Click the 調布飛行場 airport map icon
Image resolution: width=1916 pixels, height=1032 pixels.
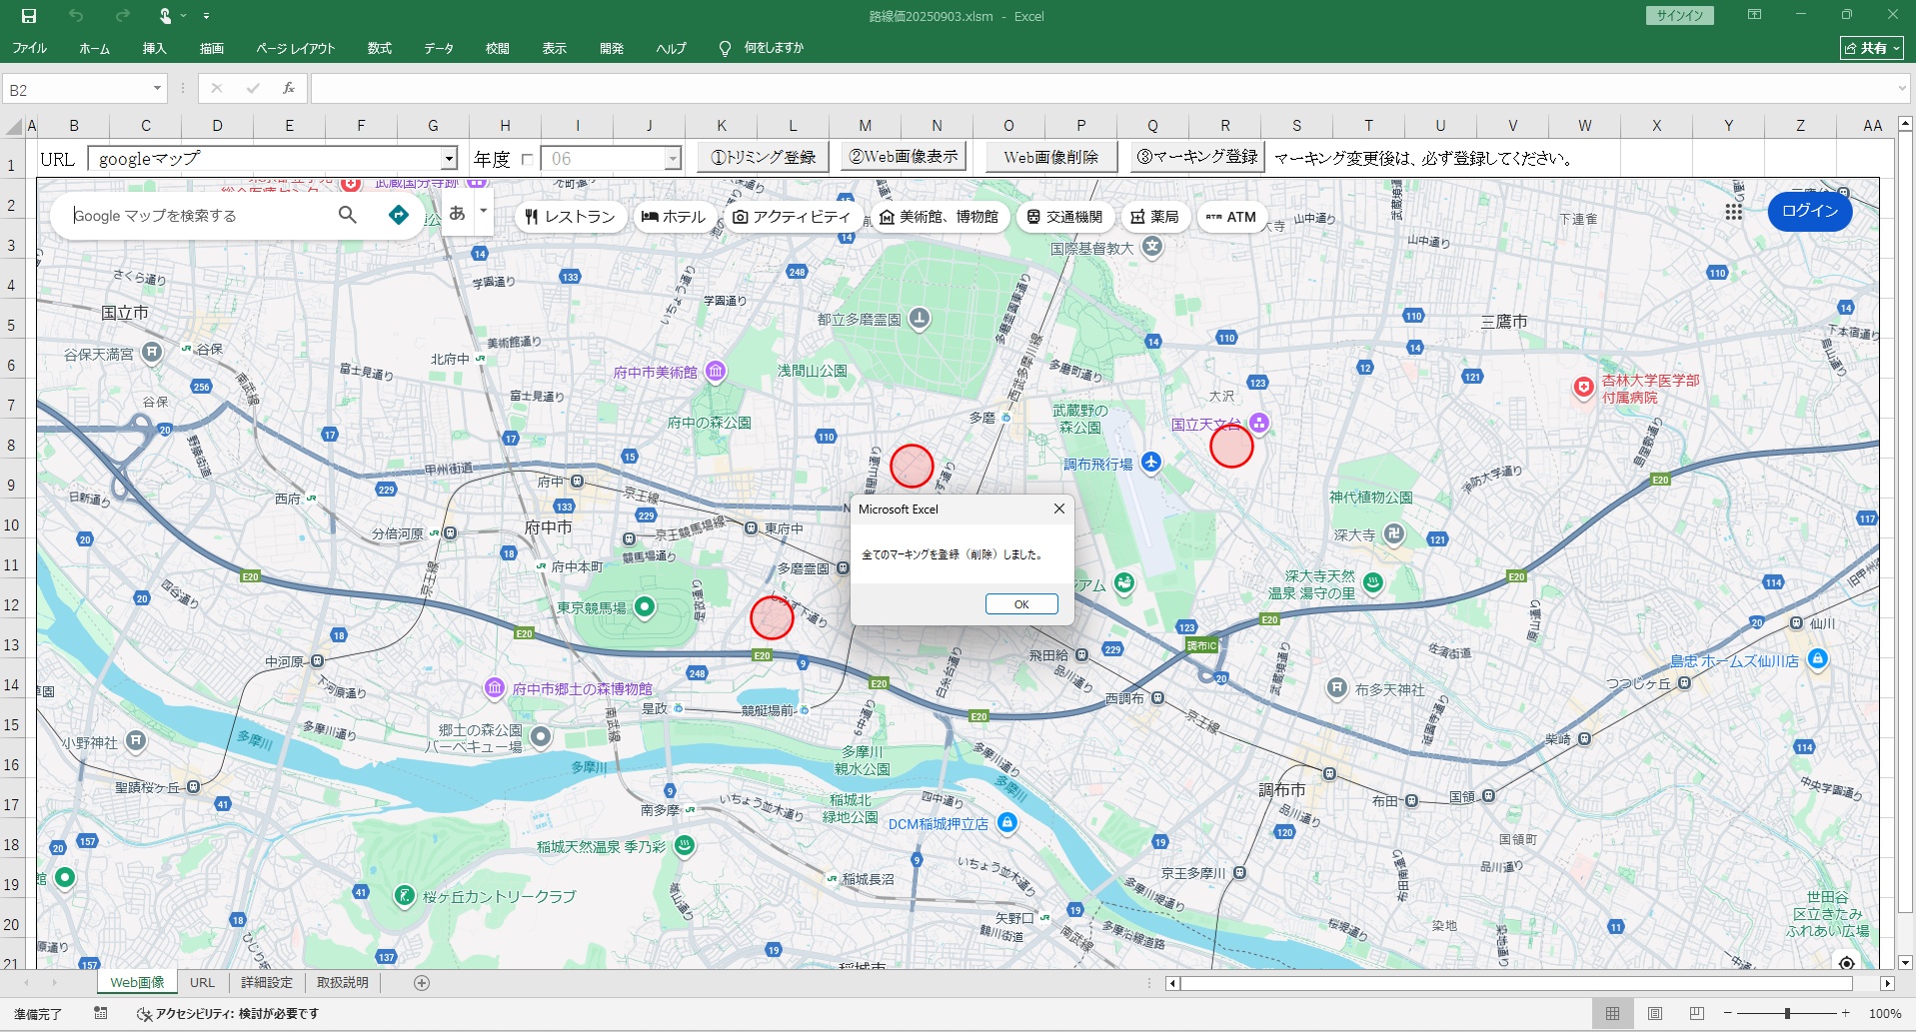click(x=1151, y=462)
